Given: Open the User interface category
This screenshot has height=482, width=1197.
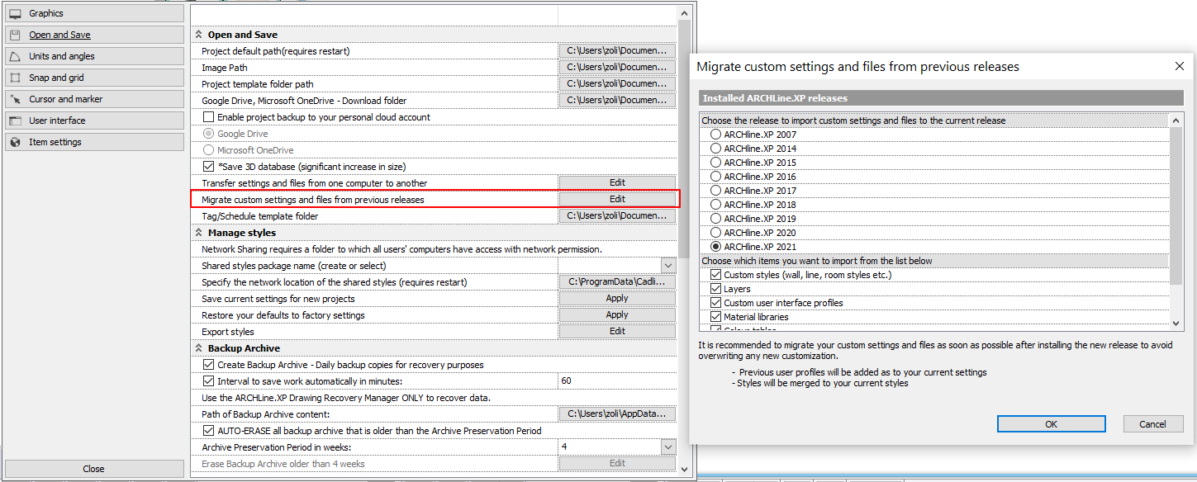Looking at the screenshot, I should 94,120.
